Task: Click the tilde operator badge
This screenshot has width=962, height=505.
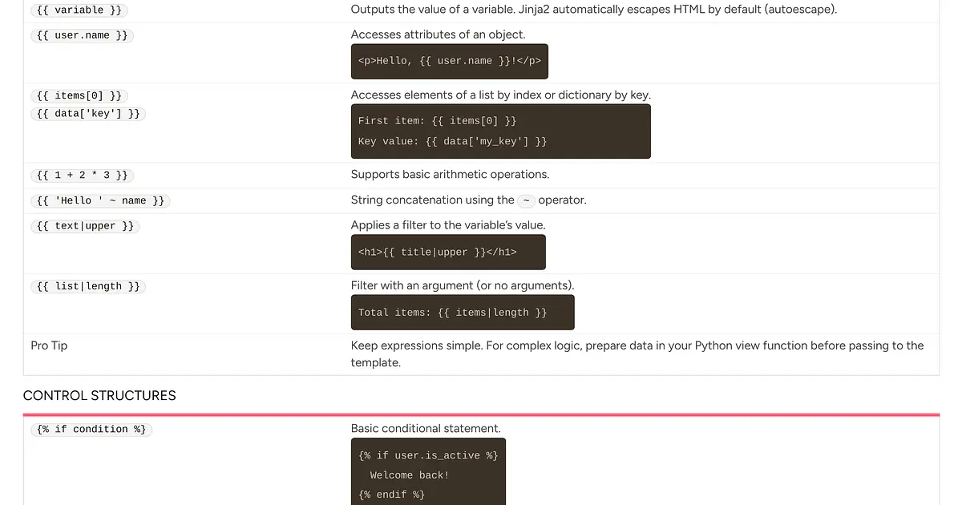Action: click(x=526, y=200)
